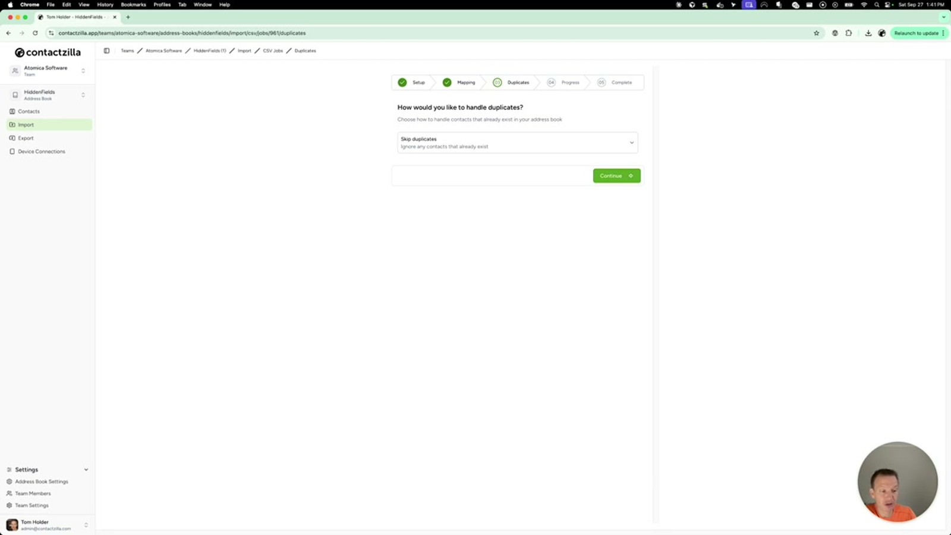Click the Duplicates breadcrumb
The width and height of the screenshot is (951, 535).
(305, 51)
